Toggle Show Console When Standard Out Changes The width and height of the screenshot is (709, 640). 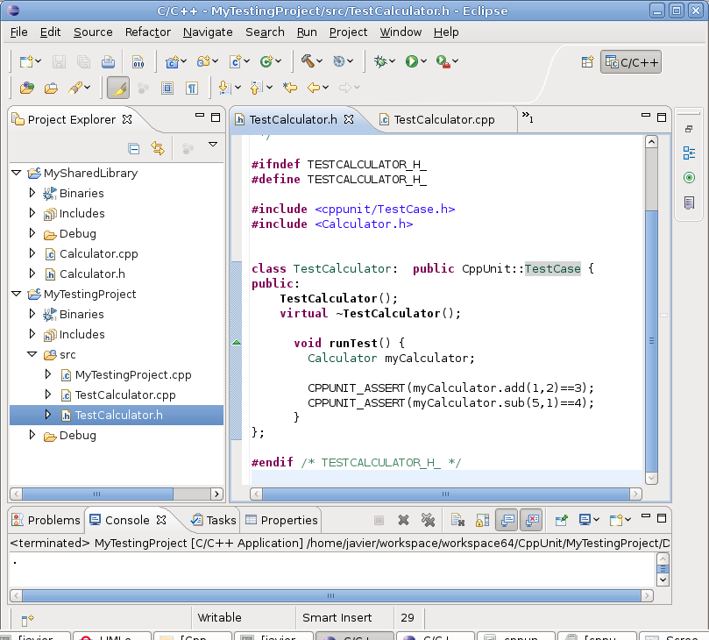507,521
